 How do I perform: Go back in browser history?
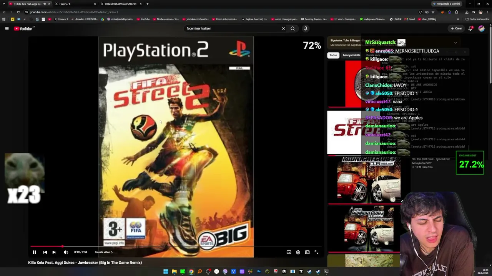(4, 12)
